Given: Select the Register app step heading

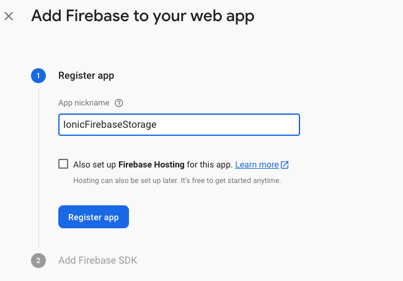Looking at the screenshot, I should pos(86,76).
